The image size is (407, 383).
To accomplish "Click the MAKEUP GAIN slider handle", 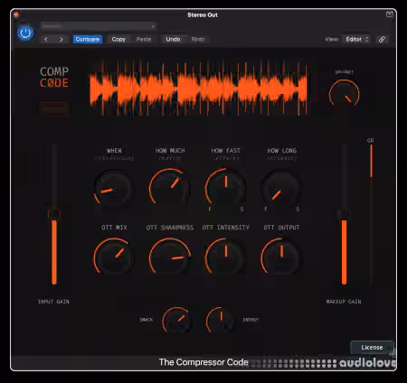I will [x=344, y=214].
